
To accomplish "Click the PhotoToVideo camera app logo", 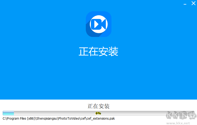I will click(99, 24).
